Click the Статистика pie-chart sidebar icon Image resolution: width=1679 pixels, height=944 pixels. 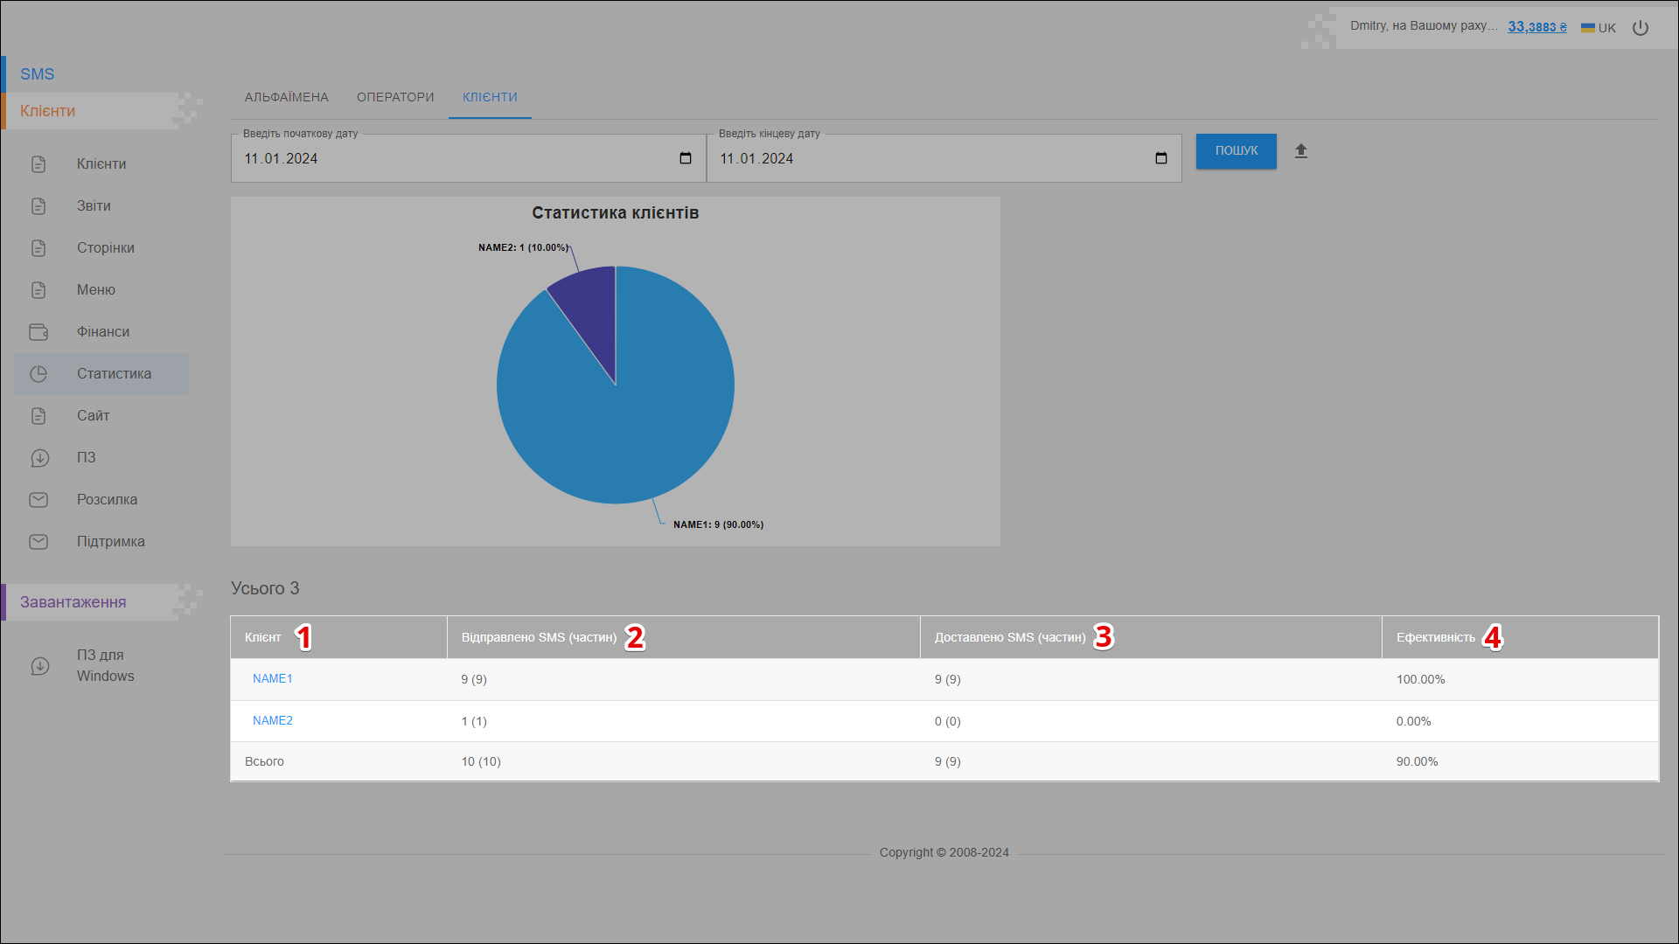click(38, 374)
